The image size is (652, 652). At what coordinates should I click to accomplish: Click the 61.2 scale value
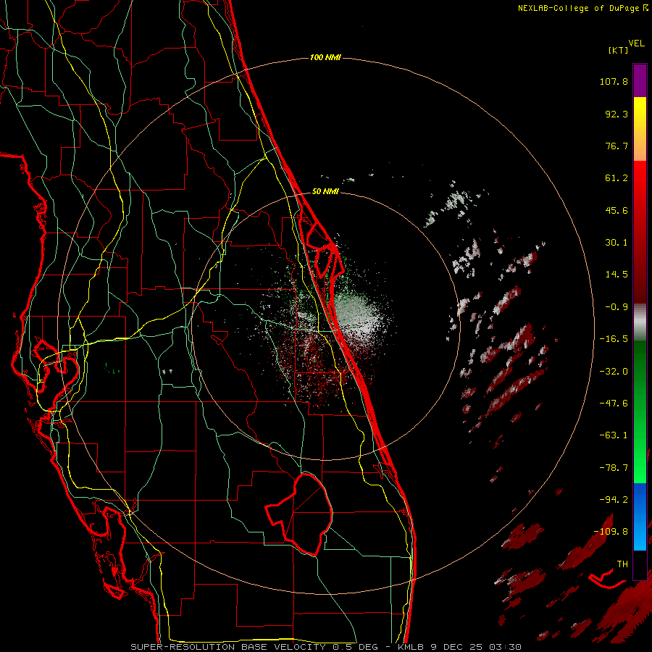click(x=617, y=178)
